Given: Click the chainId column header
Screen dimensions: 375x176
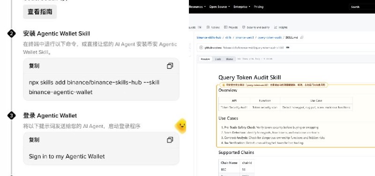Looking at the screenshot, I should click(x=247, y=162).
